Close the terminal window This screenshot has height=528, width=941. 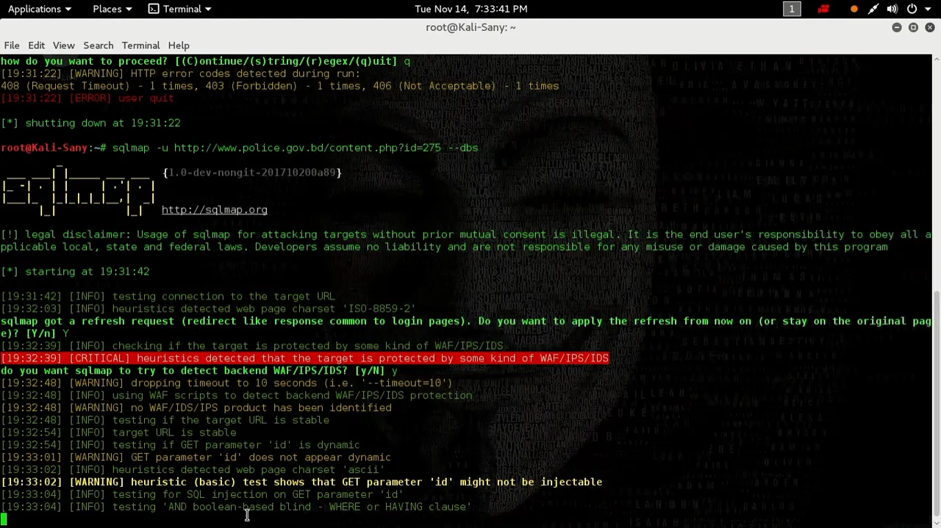pyautogui.click(x=929, y=27)
